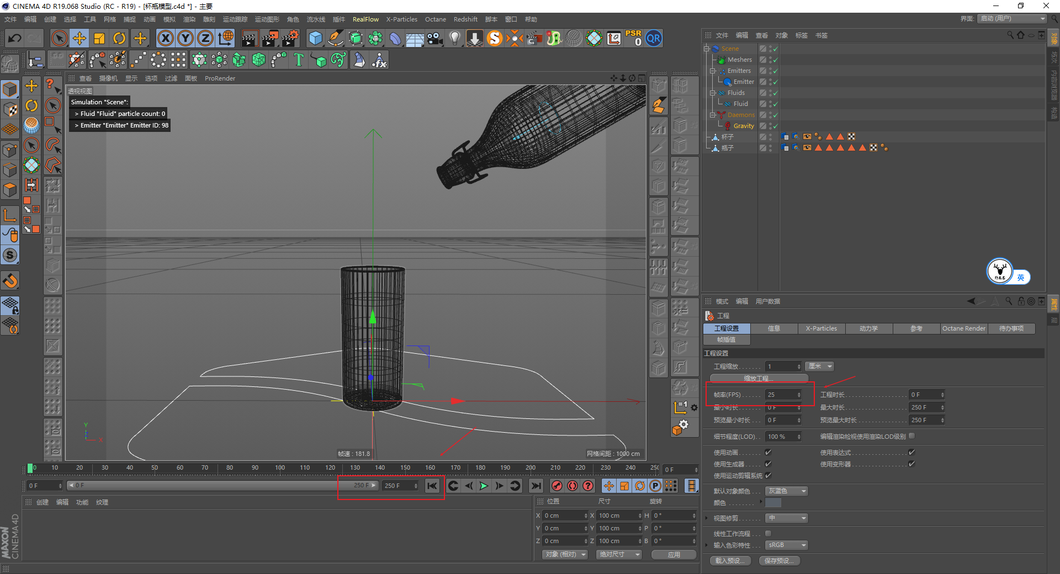1060x574 pixels.
Task: Click the Cube primitive icon
Action: 315,38
